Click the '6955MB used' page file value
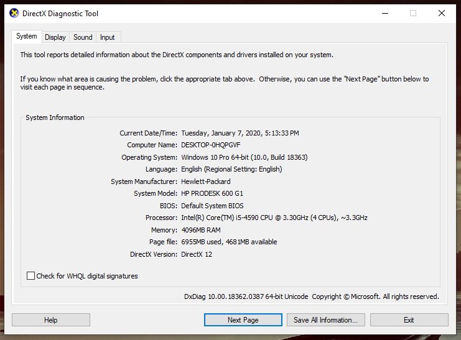Viewport: 461px width, 340px height. (x=202, y=242)
